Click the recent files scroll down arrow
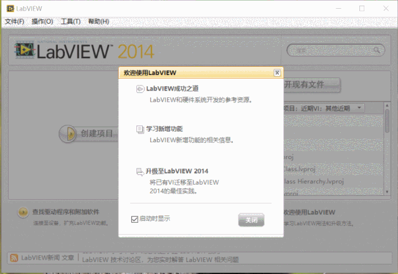The height and width of the screenshot is (274, 398). 387,192
